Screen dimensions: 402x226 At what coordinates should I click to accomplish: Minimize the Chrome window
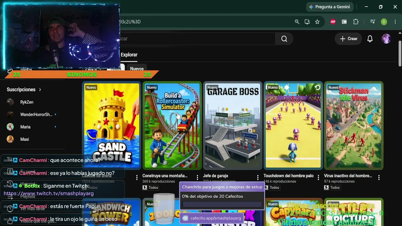coord(366,7)
